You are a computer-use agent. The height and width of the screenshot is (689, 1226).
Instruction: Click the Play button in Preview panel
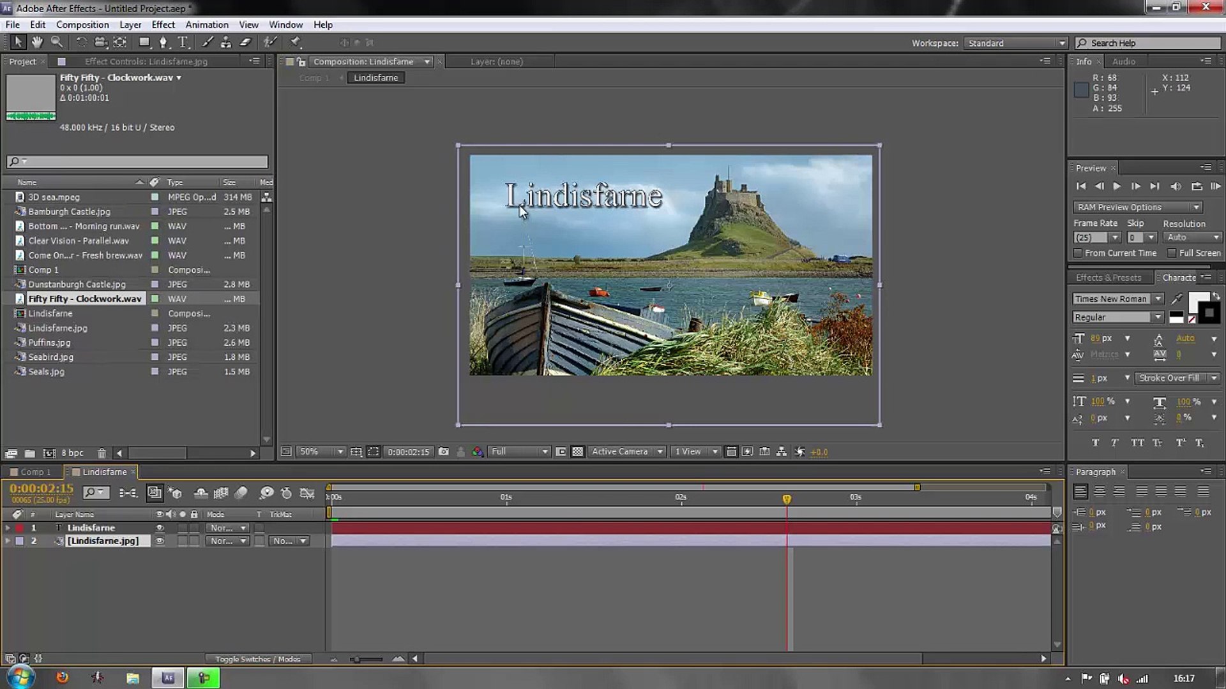coord(1117,186)
